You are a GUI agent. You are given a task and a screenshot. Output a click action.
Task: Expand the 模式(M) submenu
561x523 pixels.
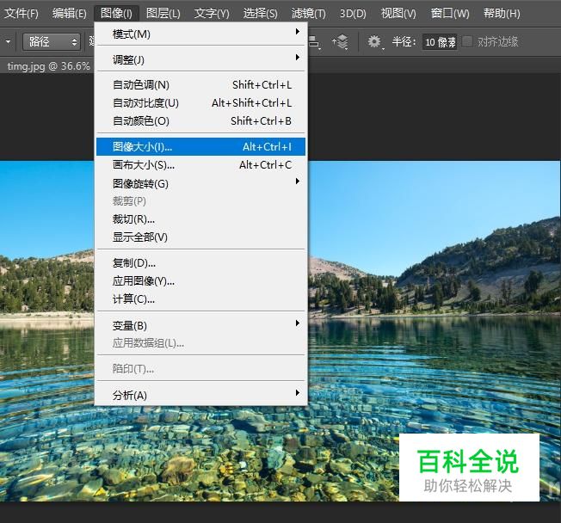[200, 34]
